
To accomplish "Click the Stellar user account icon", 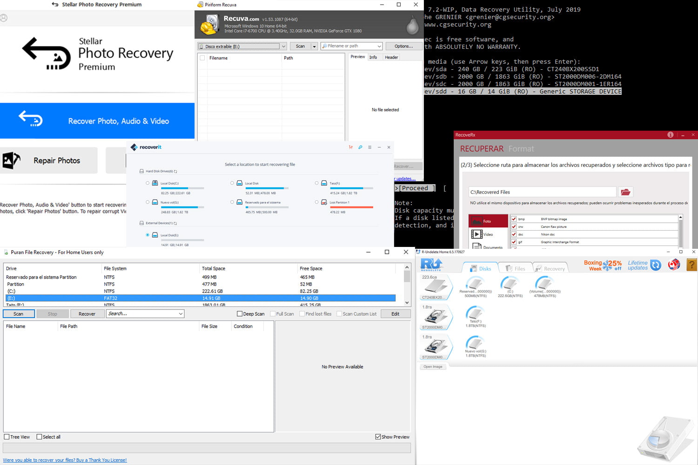I will click(x=4, y=18).
